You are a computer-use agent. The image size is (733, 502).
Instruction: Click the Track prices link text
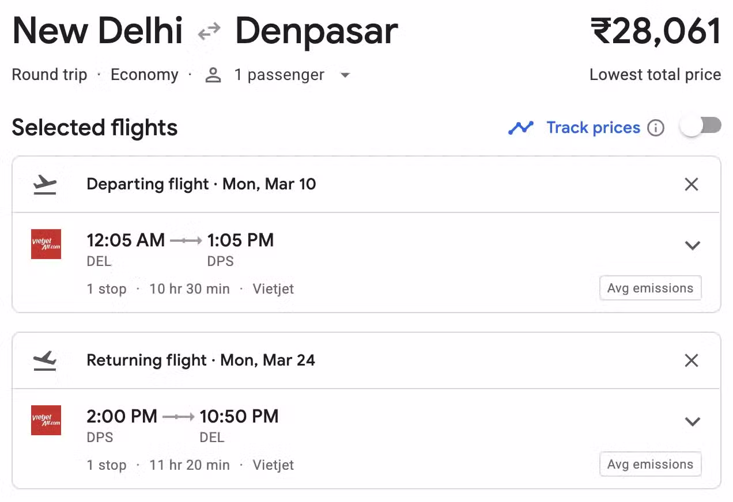pos(593,128)
